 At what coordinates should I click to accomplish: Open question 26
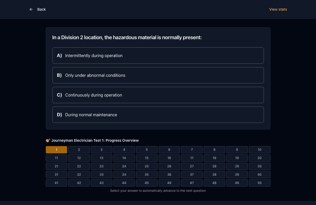point(169,166)
